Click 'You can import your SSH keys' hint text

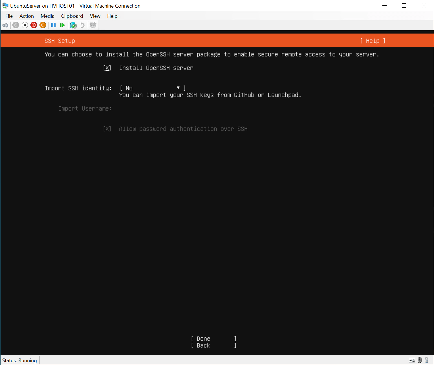coord(210,95)
